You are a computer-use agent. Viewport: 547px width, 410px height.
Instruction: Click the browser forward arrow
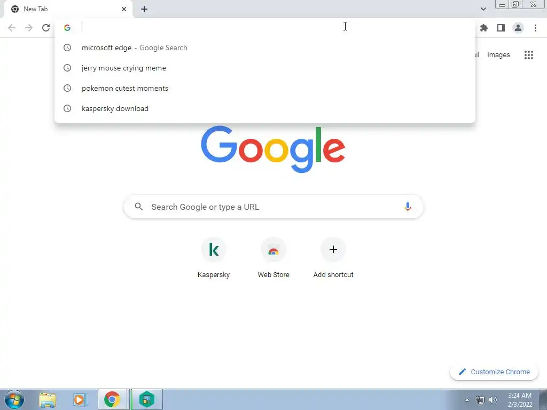click(x=29, y=28)
